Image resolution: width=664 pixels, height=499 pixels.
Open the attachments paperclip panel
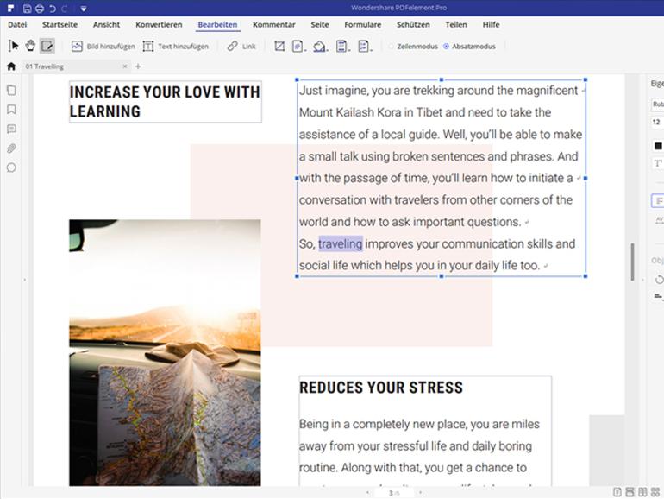(11, 148)
